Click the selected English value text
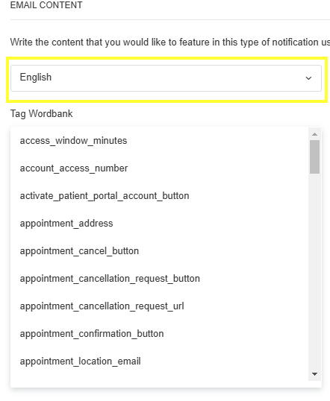The image size is (330, 401). [36, 78]
